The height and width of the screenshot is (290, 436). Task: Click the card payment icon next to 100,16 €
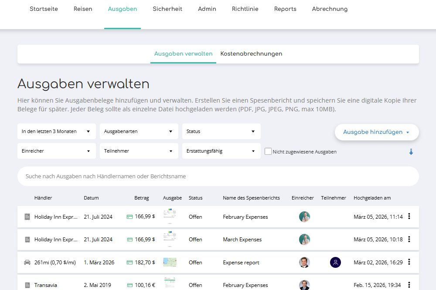[x=129, y=285]
